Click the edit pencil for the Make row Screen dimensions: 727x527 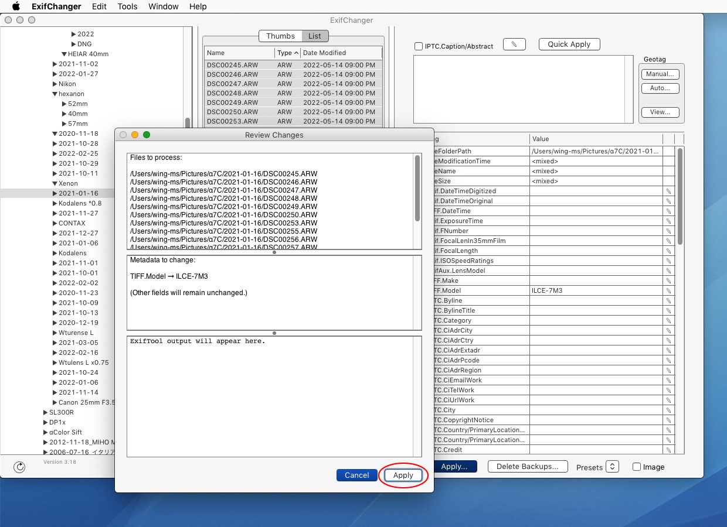pyautogui.click(x=668, y=280)
